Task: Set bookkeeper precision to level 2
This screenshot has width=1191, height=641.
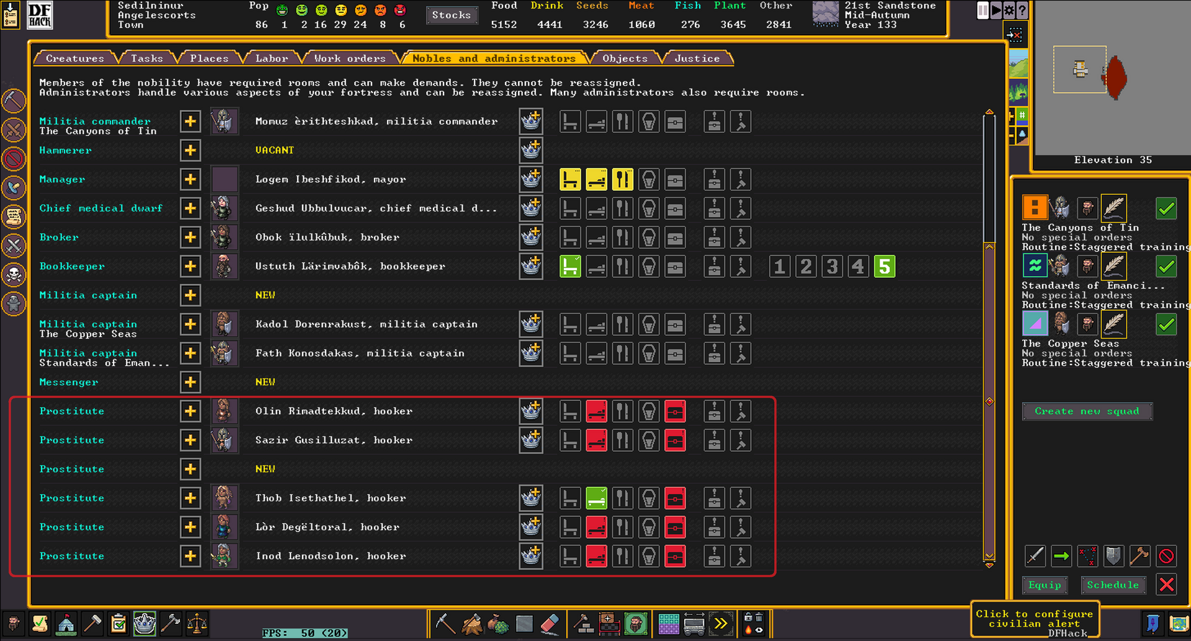Action: click(x=806, y=267)
